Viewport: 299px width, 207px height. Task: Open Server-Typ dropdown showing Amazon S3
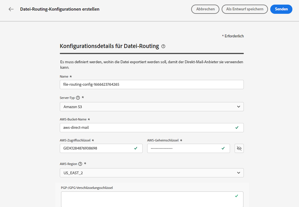[x=152, y=107]
